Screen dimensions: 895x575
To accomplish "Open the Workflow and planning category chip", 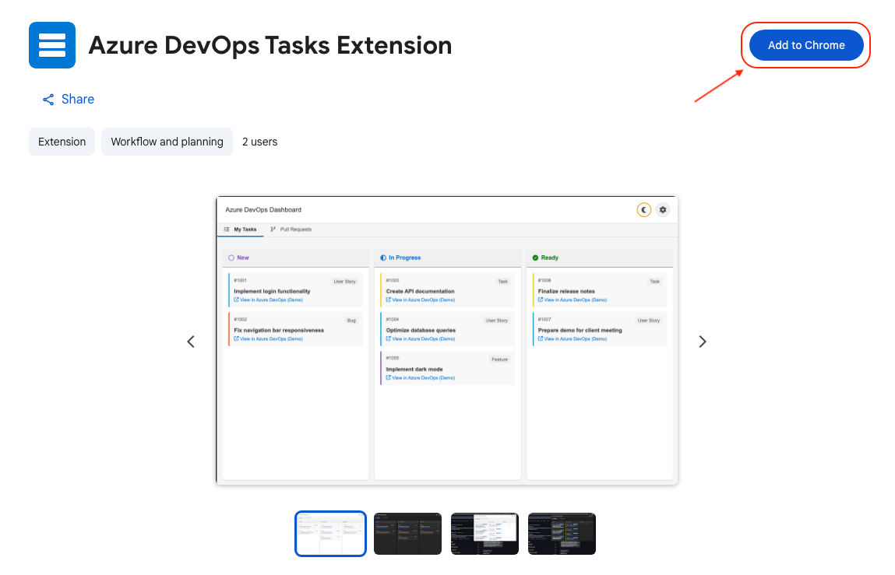I will tap(167, 142).
